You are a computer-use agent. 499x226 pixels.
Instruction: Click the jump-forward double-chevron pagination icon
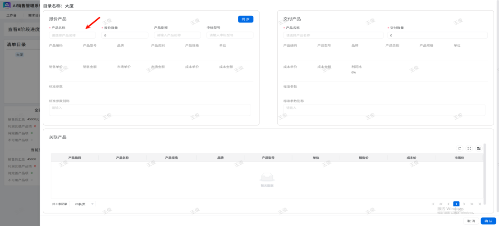coord(472,204)
